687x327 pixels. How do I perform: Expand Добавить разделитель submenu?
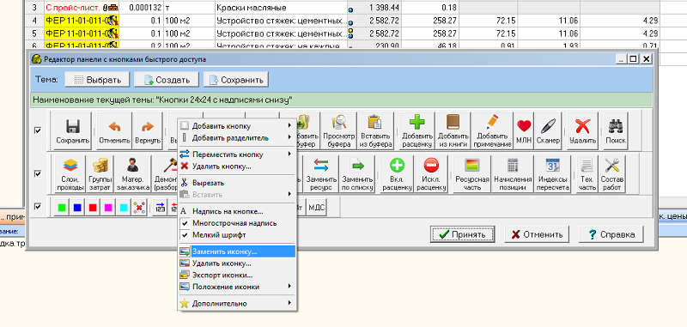click(237, 138)
